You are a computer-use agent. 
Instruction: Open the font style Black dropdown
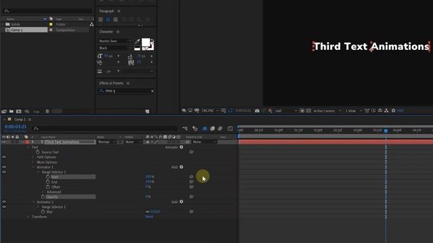pyautogui.click(x=115, y=48)
